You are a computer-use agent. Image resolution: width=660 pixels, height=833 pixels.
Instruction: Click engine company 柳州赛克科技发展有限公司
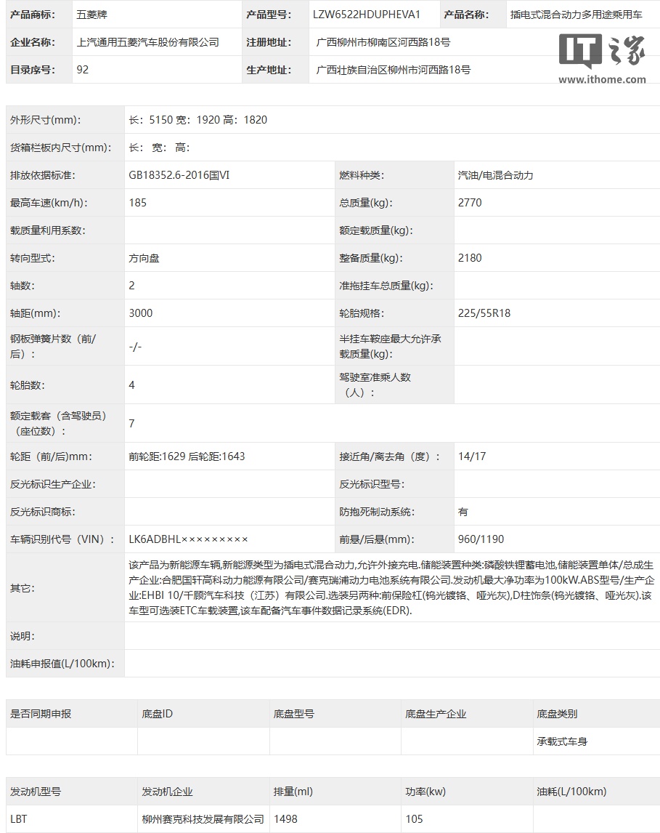[x=203, y=819]
